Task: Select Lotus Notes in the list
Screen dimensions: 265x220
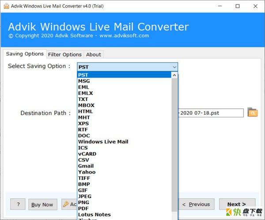Action: (124, 215)
